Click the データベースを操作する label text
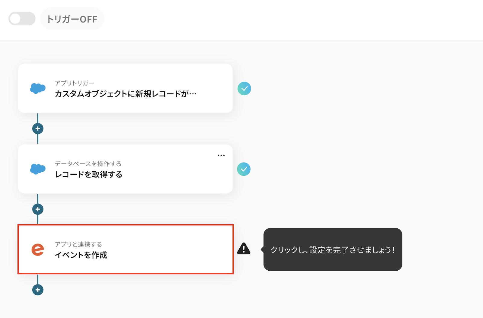Screen dimensions: 483x318 (x=88, y=164)
